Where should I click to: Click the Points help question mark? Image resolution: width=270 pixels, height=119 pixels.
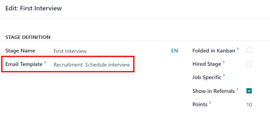point(210,103)
